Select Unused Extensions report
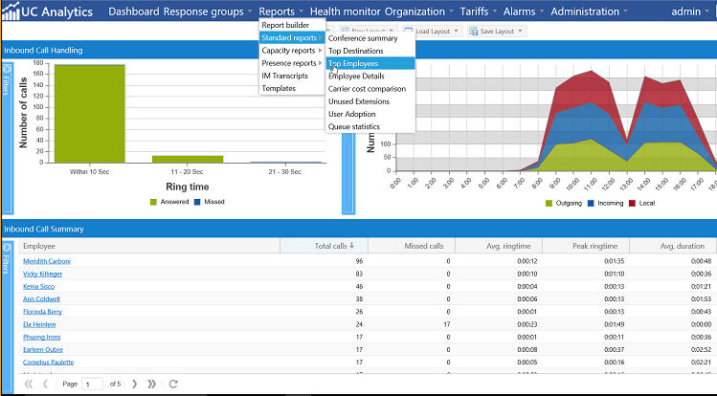Image resolution: width=717 pixels, height=396 pixels. [x=370, y=101]
